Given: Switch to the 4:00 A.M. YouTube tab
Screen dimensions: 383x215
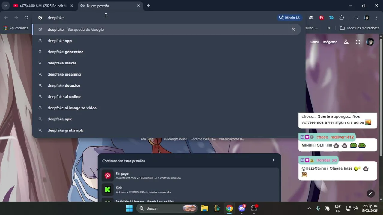Looking at the screenshot, I should [43, 6].
